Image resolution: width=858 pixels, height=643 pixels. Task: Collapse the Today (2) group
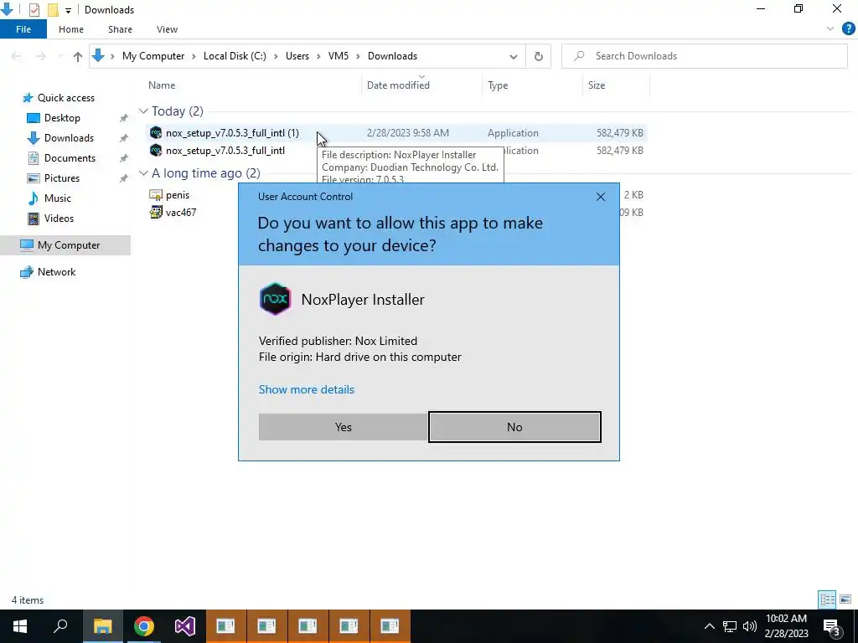point(143,111)
